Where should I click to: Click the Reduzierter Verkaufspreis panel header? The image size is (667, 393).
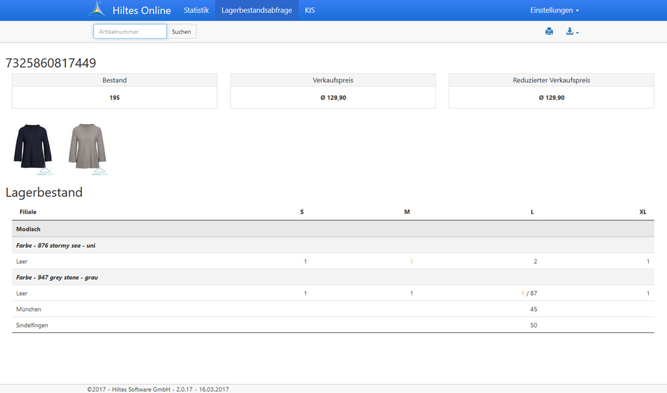(551, 80)
